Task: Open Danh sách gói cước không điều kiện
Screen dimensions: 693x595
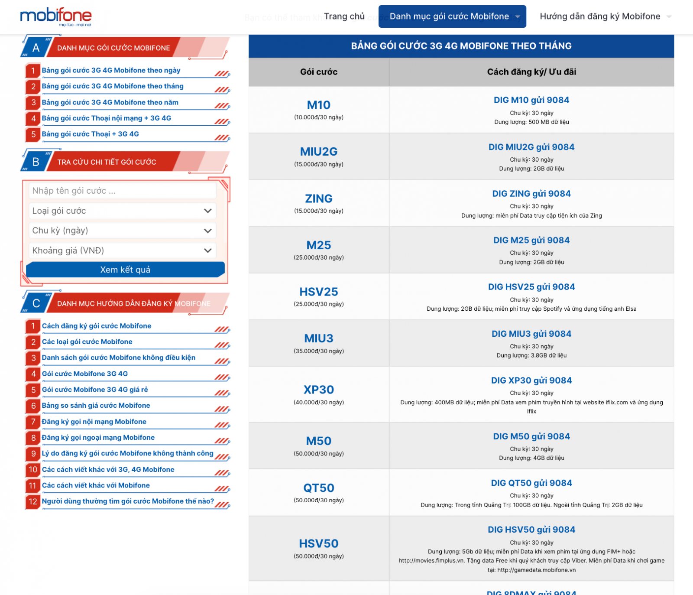Action: pyautogui.click(x=119, y=358)
